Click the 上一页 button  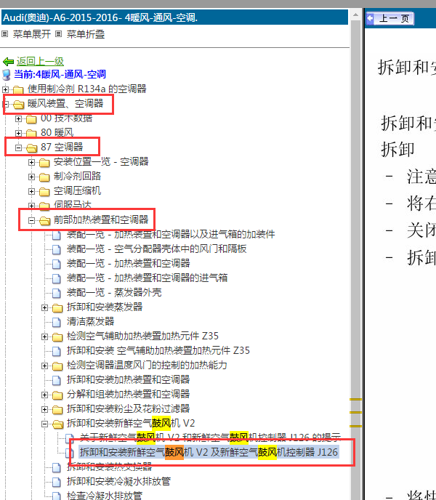pos(389,18)
